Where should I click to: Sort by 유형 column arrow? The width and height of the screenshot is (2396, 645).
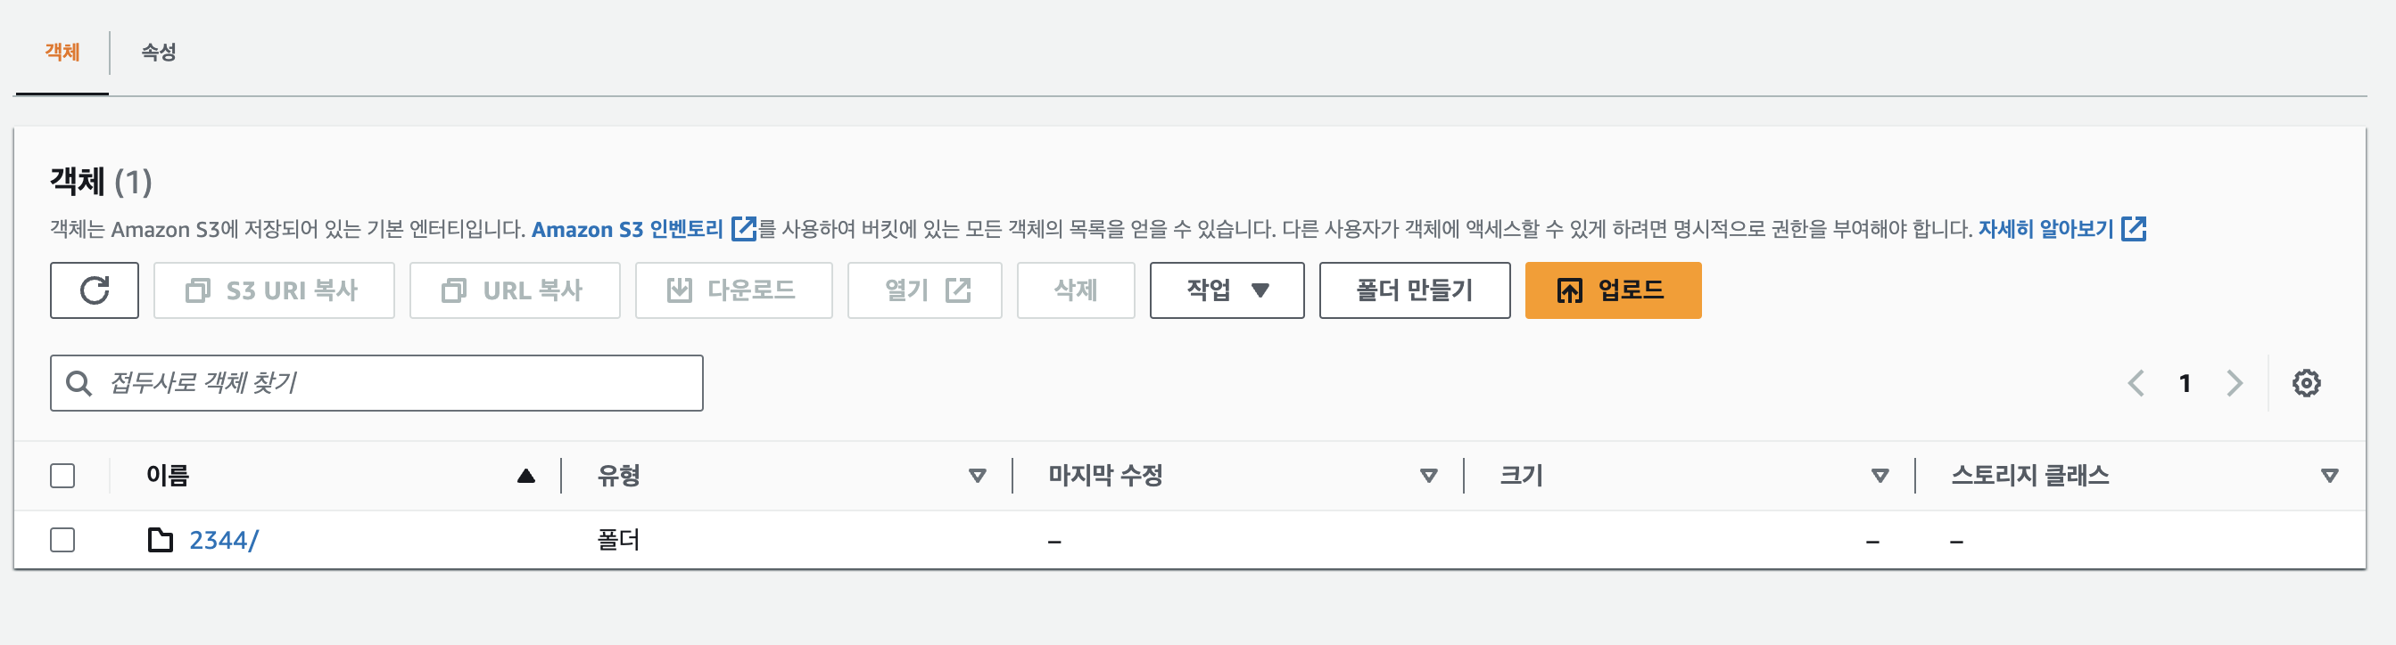click(977, 476)
